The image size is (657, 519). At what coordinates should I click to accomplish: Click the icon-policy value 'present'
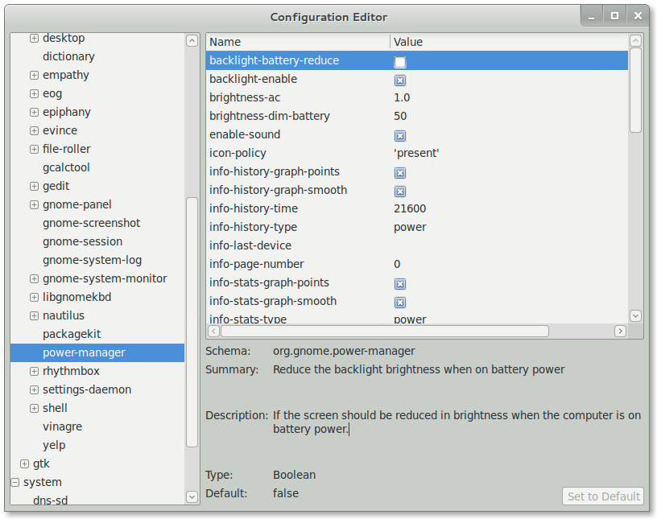pyautogui.click(x=416, y=154)
